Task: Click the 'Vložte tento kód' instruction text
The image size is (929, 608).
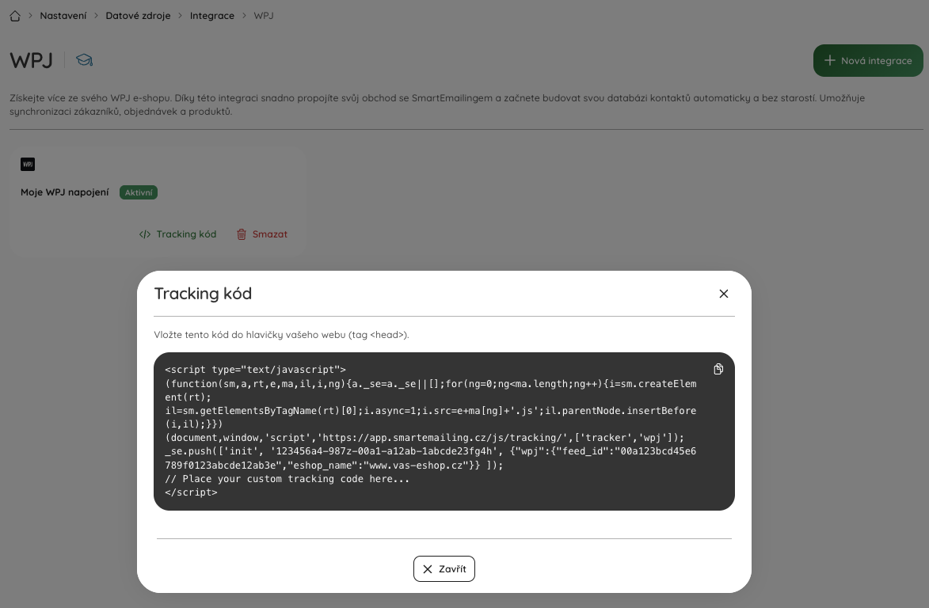Action: 281,335
